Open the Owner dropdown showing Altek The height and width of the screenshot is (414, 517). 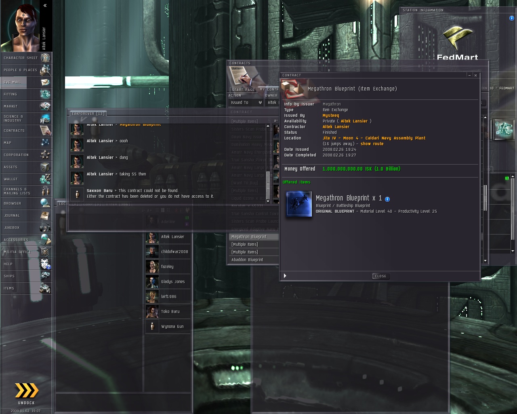pyautogui.click(x=272, y=103)
